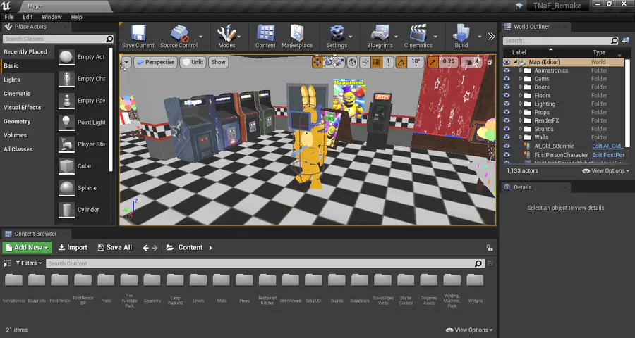Image resolution: width=635 pixels, height=338 pixels.
Task: Select the scale gizmo tool in viewport
Action: pos(339,62)
